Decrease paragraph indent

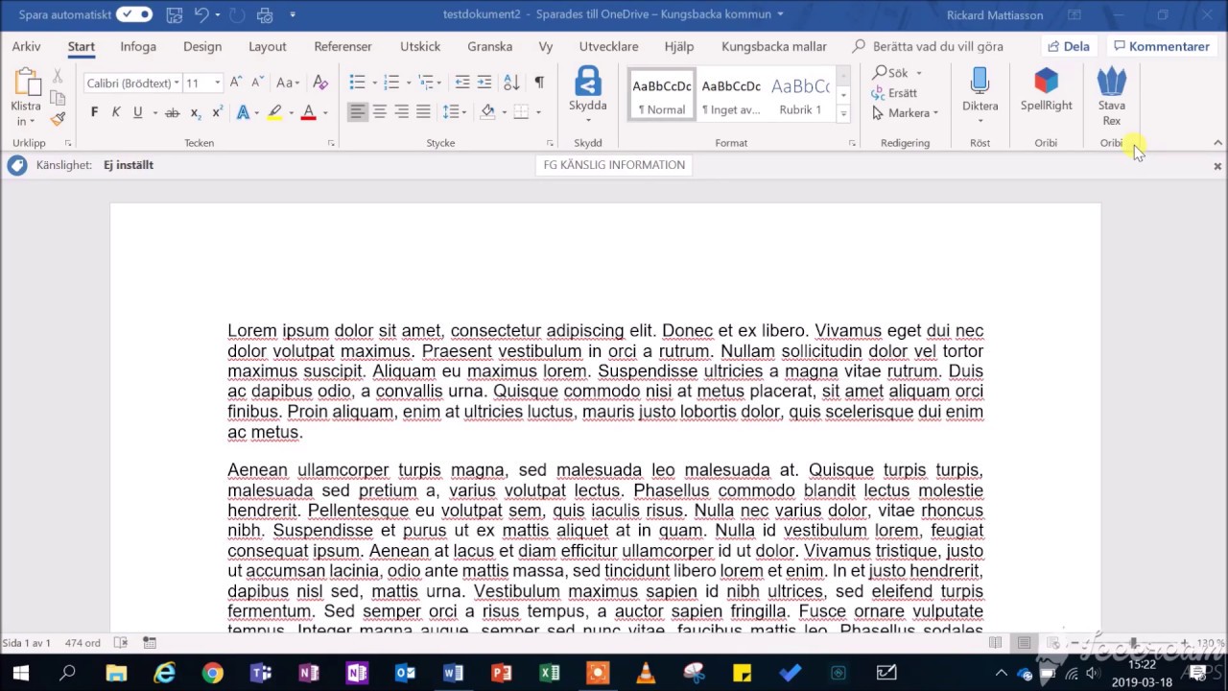click(x=462, y=83)
